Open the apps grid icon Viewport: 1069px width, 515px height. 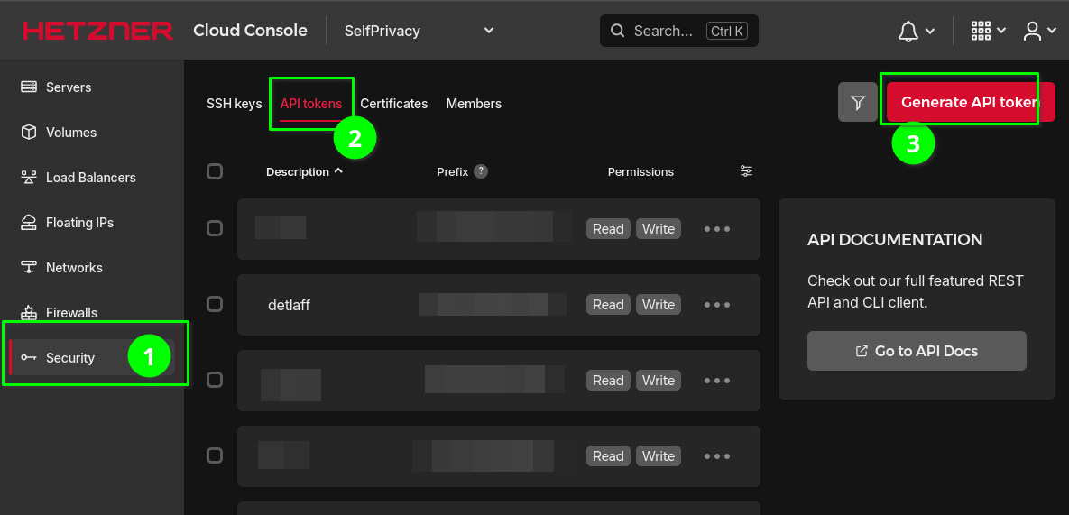coord(981,30)
